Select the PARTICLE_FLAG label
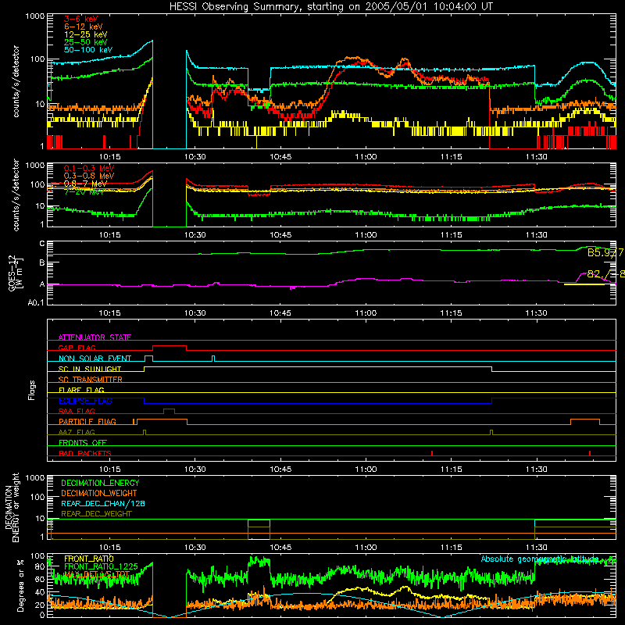This screenshot has width=625, height=625. point(87,421)
